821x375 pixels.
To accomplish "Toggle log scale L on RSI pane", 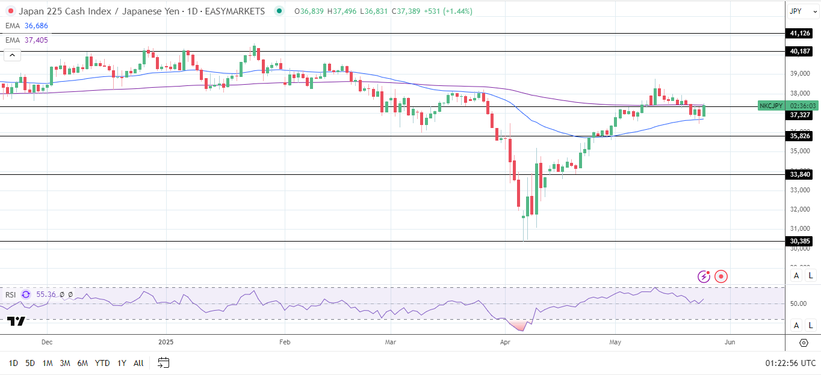I will click(811, 325).
